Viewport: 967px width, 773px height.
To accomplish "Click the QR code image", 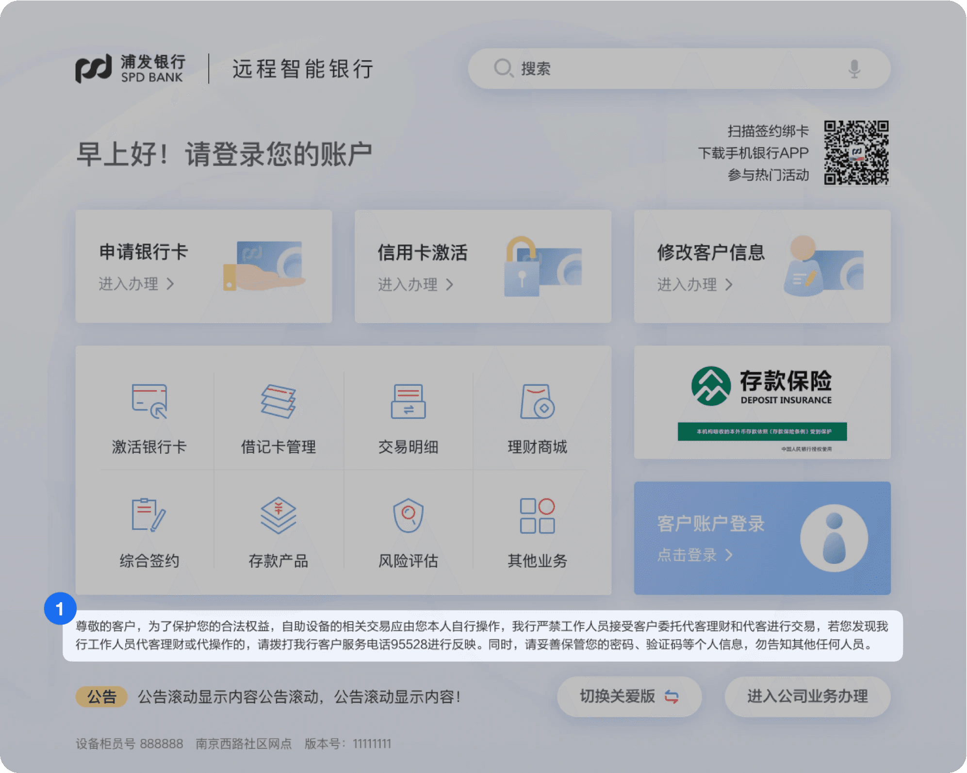I will pos(856,152).
